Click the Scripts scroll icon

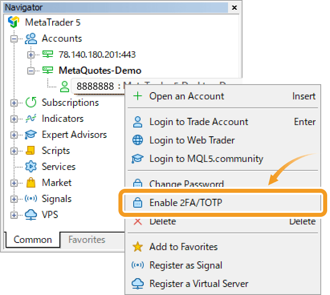point(30,150)
